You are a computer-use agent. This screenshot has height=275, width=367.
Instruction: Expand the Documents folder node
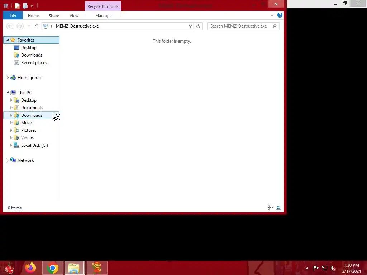tap(11, 107)
